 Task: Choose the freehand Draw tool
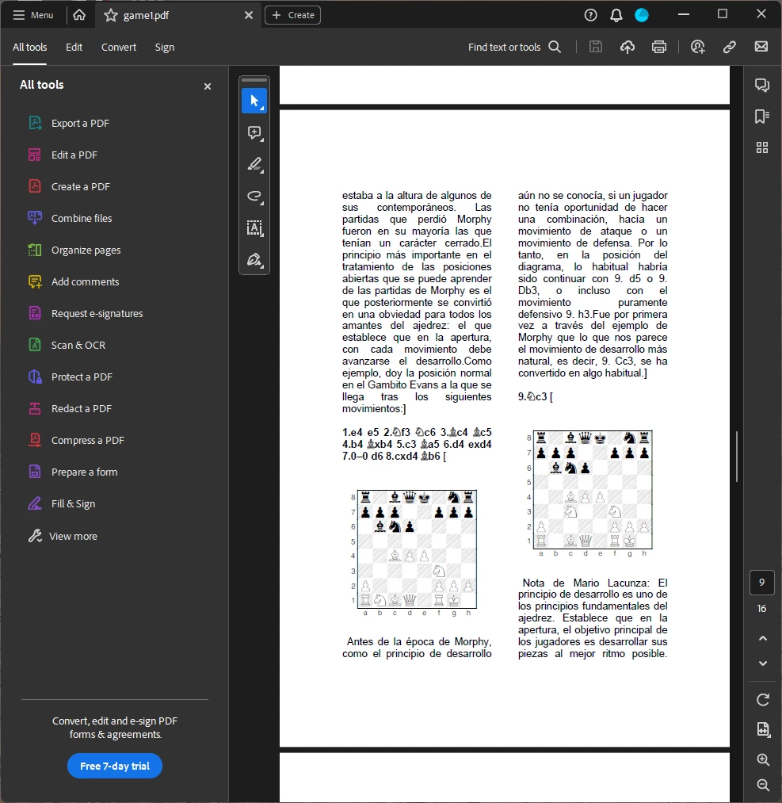254,196
